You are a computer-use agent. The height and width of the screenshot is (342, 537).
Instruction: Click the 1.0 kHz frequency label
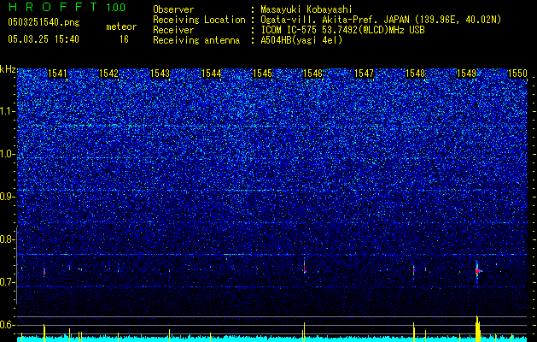8,154
